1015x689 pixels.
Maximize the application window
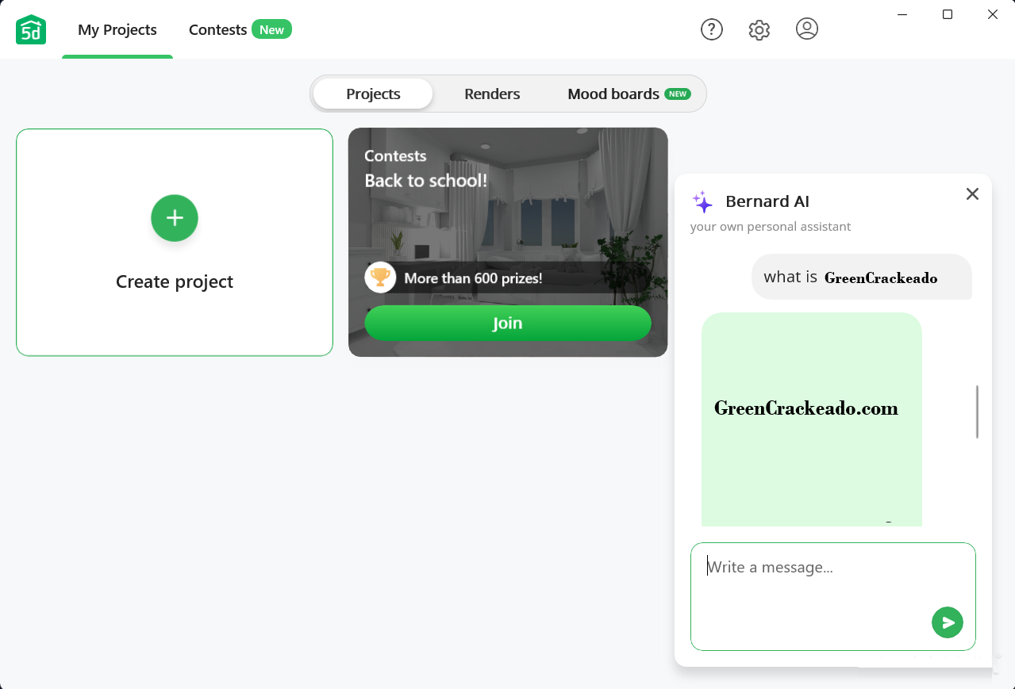click(x=947, y=14)
